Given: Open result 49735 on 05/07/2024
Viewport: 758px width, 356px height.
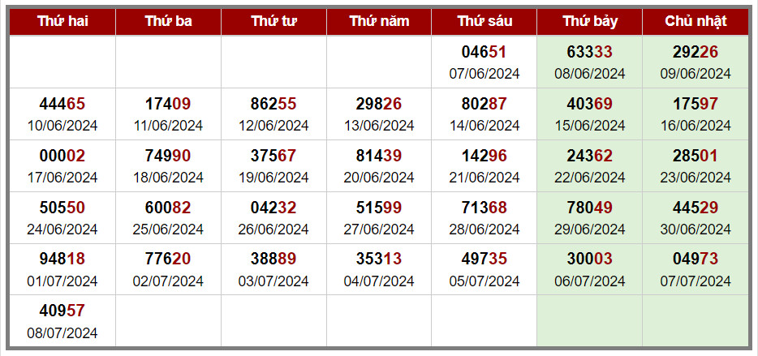Looking at the screenshot, I should tap(484, 269).
